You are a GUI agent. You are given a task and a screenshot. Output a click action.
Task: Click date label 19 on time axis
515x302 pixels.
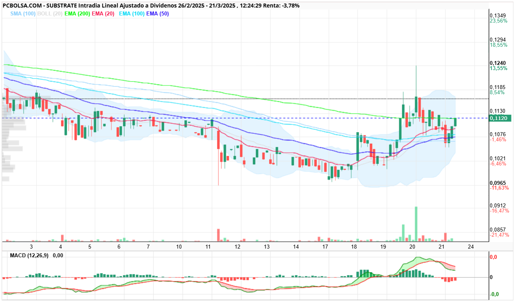383,246
